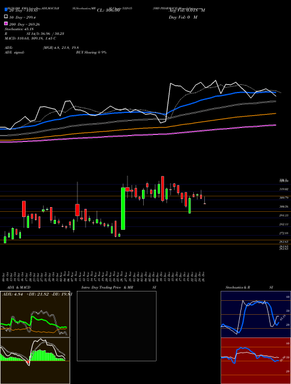Click the blue 20 Day legend swatch
Image resolution: width=291 pixels, height=384 pixels.
click(6, 10)
